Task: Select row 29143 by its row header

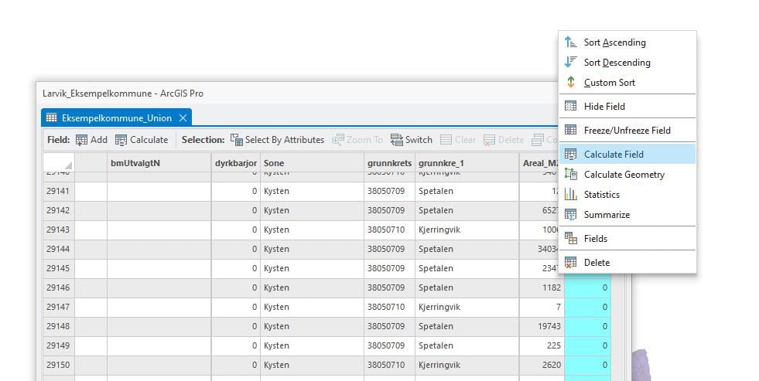Action: 58,230
